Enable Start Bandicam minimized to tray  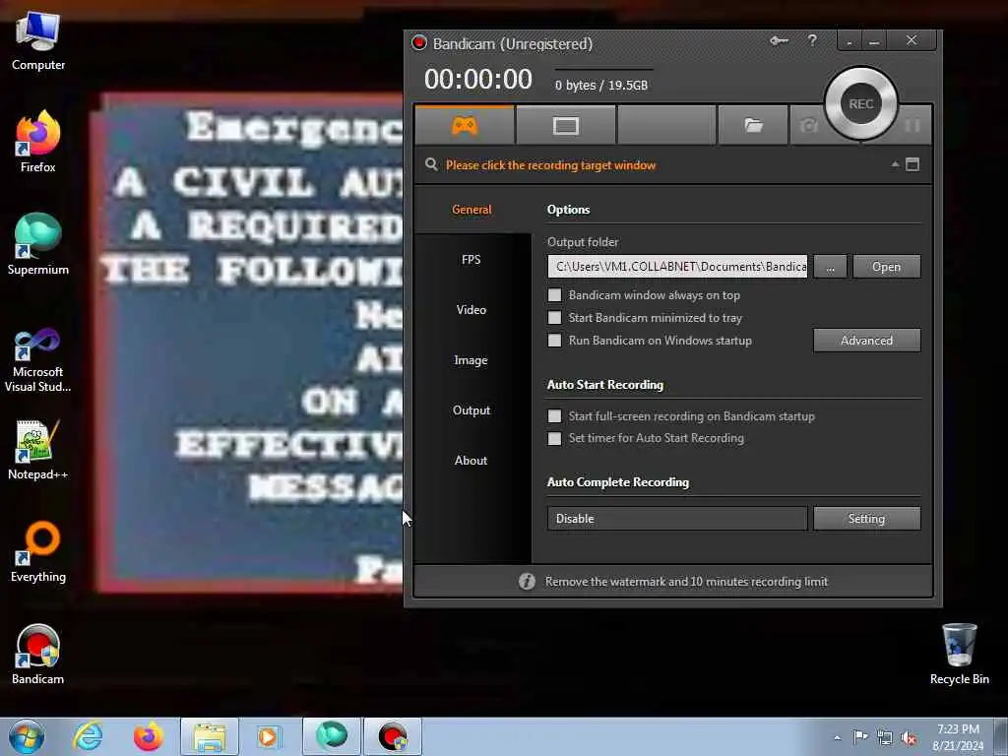click(554, 318)
